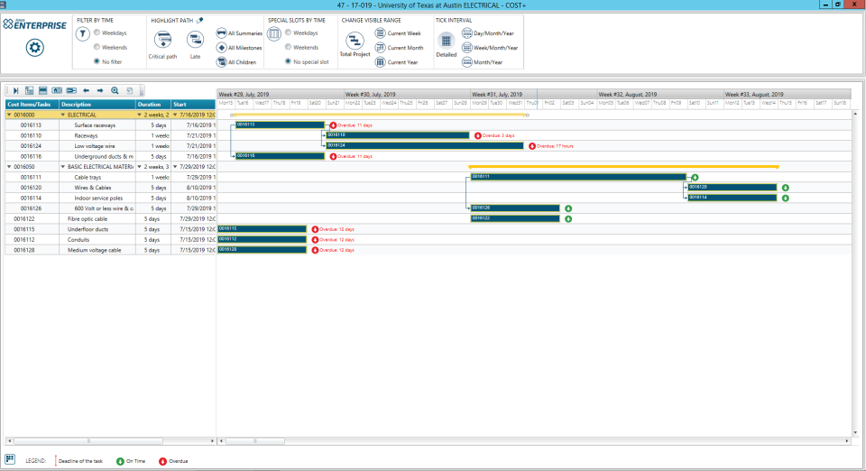Click the overdue icon next to 0016110 bar
The width and height of the screenshot is (866, 471).
(478, 135)
